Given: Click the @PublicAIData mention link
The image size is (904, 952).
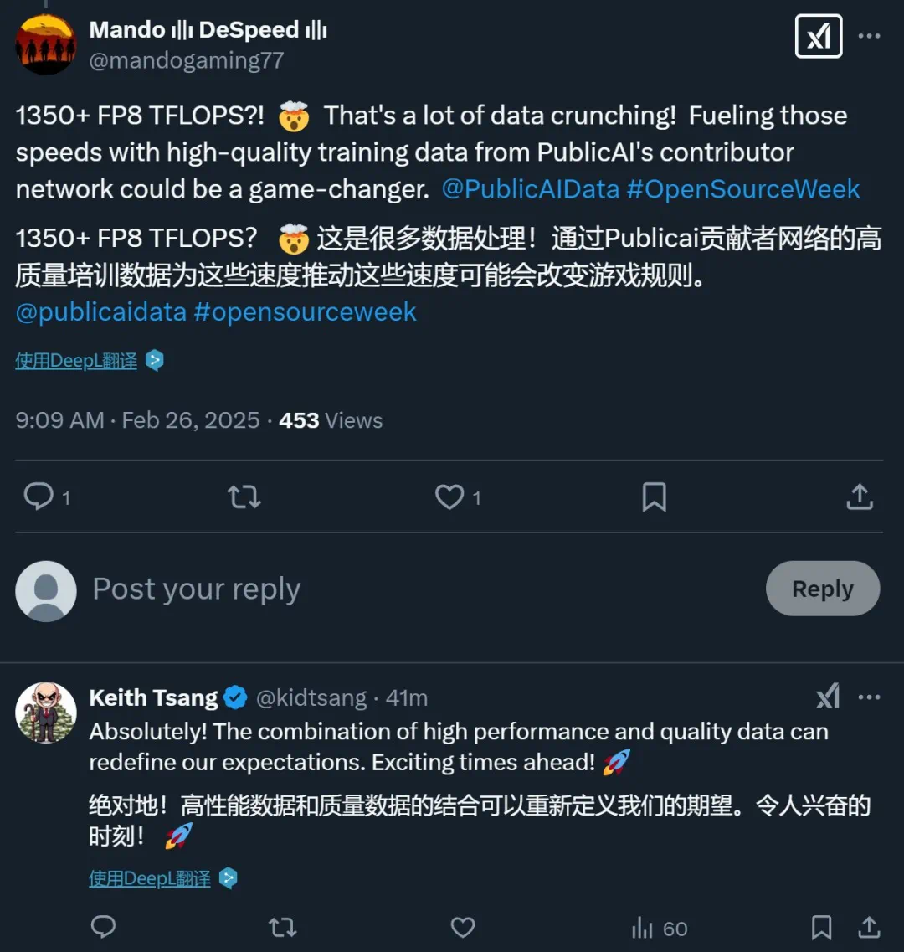Looking at the screenshot, I should 530,188.
